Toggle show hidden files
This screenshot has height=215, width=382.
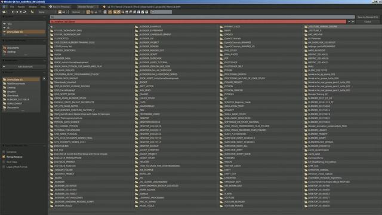tap(105, 12)
